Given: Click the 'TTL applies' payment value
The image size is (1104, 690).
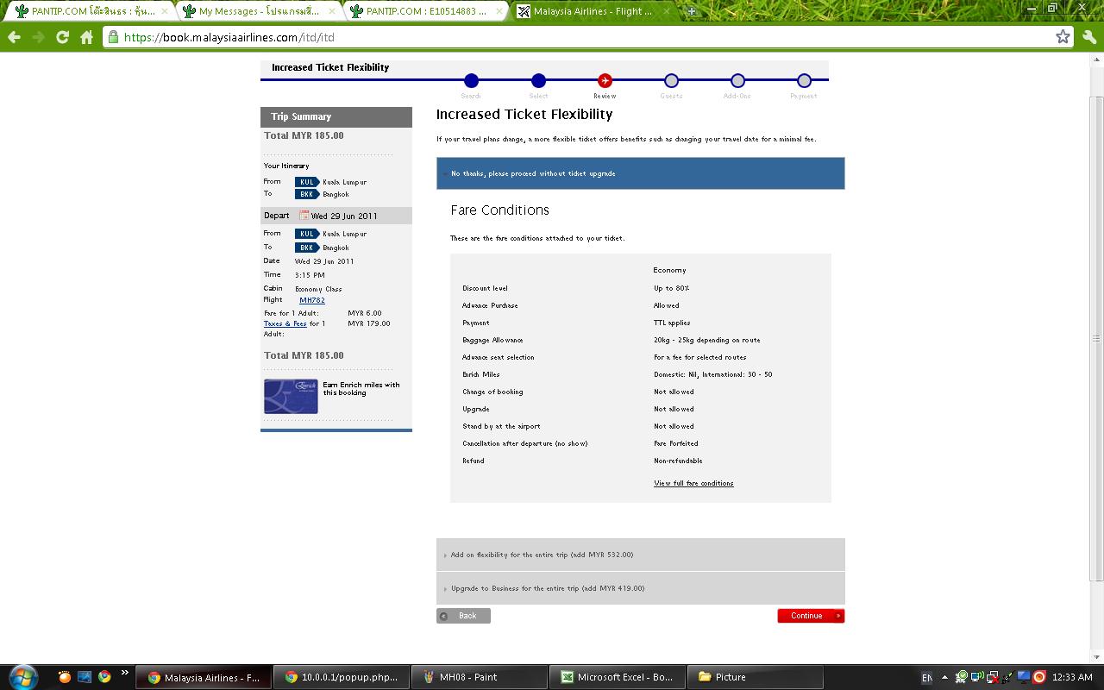Looking at the screenshot, I should (672, 323).
